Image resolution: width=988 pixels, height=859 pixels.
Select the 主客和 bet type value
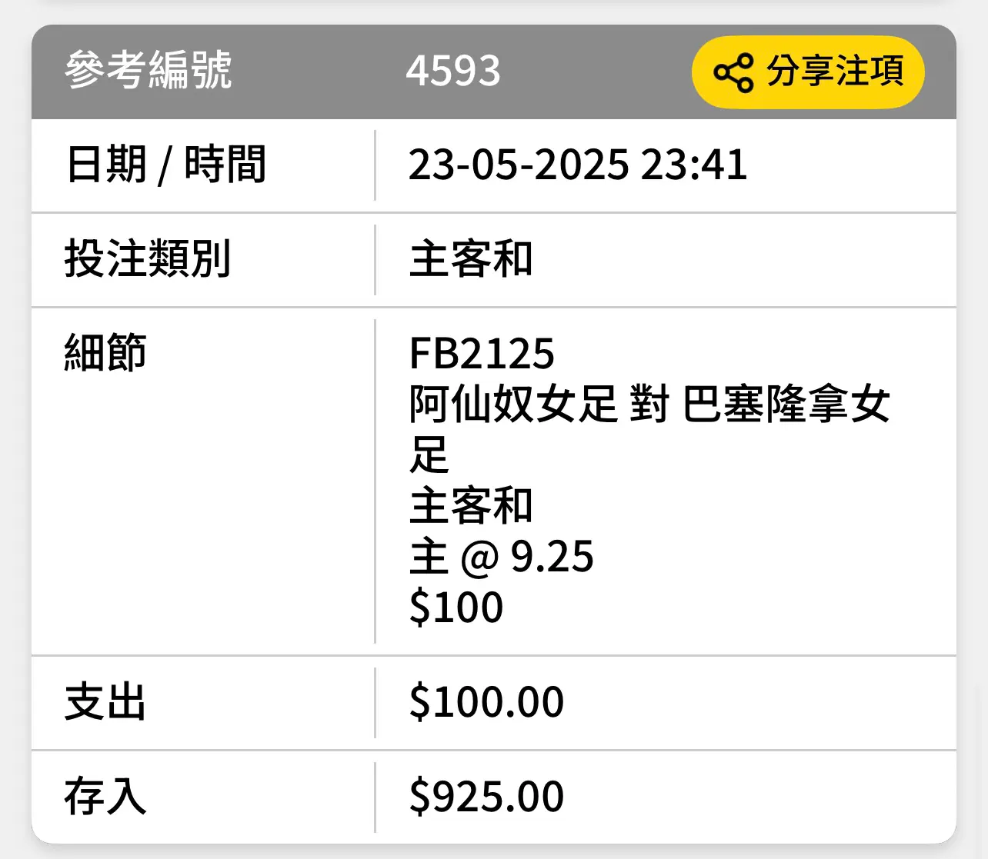[x=471, y=259]
